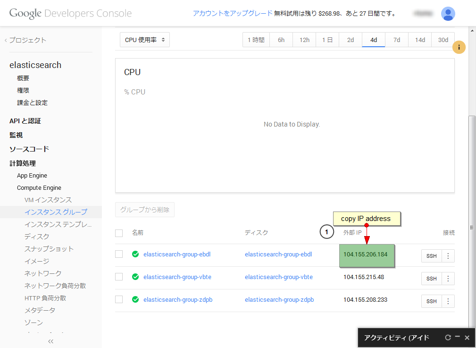Select the 12h time range tab
The image size is (476, 348).
click(304, 40)
